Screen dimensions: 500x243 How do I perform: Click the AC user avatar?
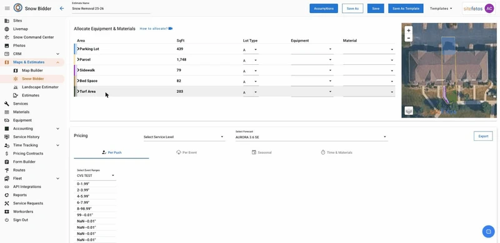point(489,9)
